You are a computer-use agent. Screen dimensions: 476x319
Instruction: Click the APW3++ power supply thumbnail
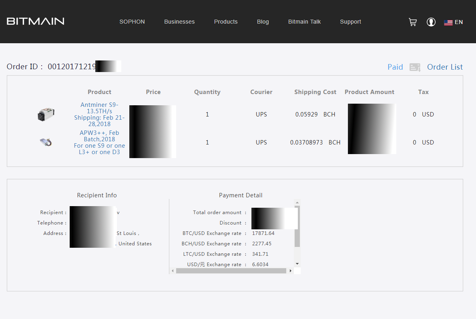coord(46,142)
